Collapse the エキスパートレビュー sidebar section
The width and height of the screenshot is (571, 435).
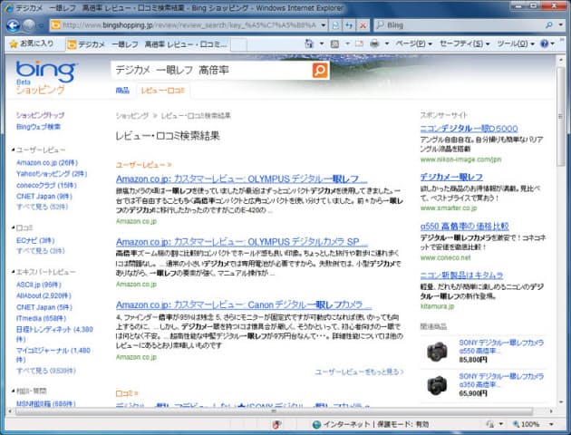[13, 272]
